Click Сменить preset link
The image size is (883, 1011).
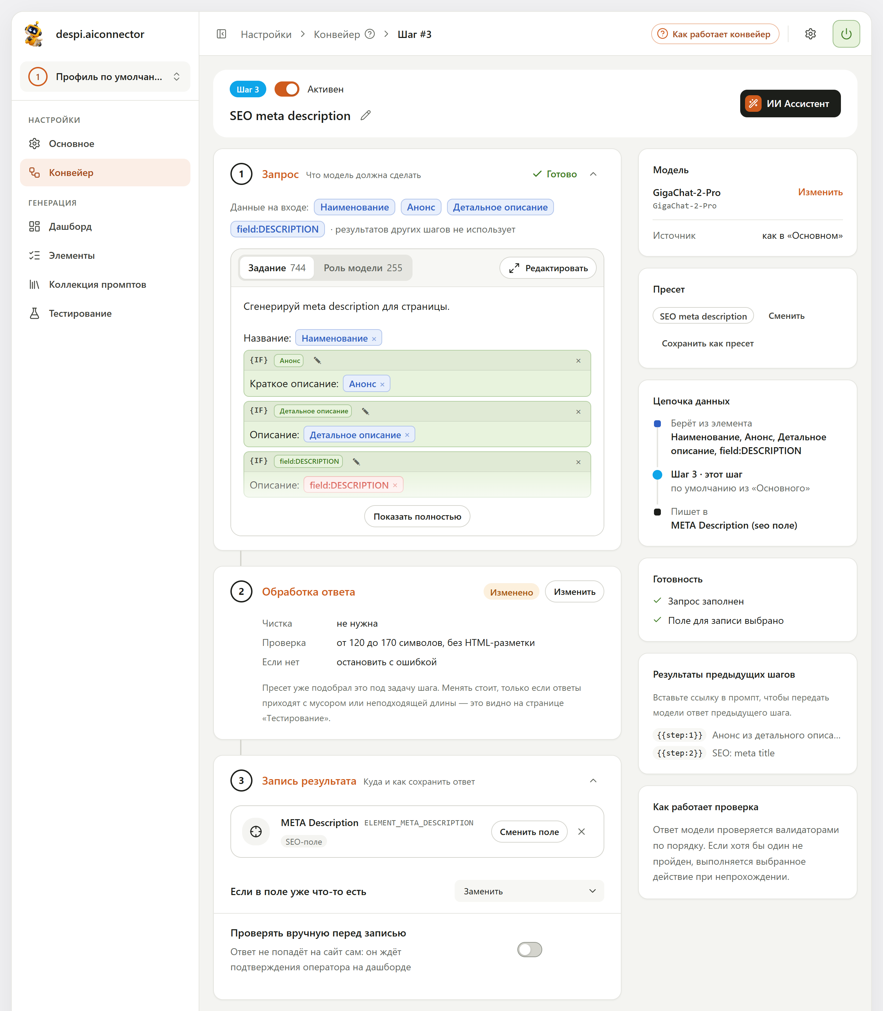[786, 316]
